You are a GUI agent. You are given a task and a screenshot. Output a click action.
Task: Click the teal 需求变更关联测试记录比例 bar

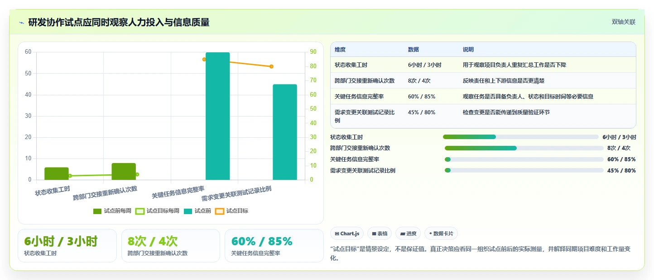(285, 132)
